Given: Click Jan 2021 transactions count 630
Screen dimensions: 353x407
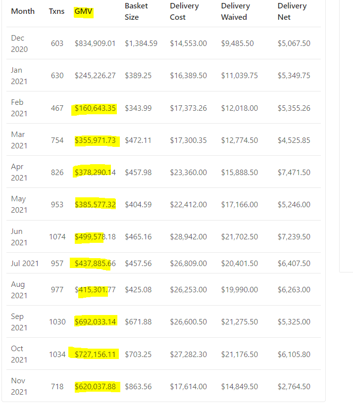Looking at the screenshot, I should (57, 76).
